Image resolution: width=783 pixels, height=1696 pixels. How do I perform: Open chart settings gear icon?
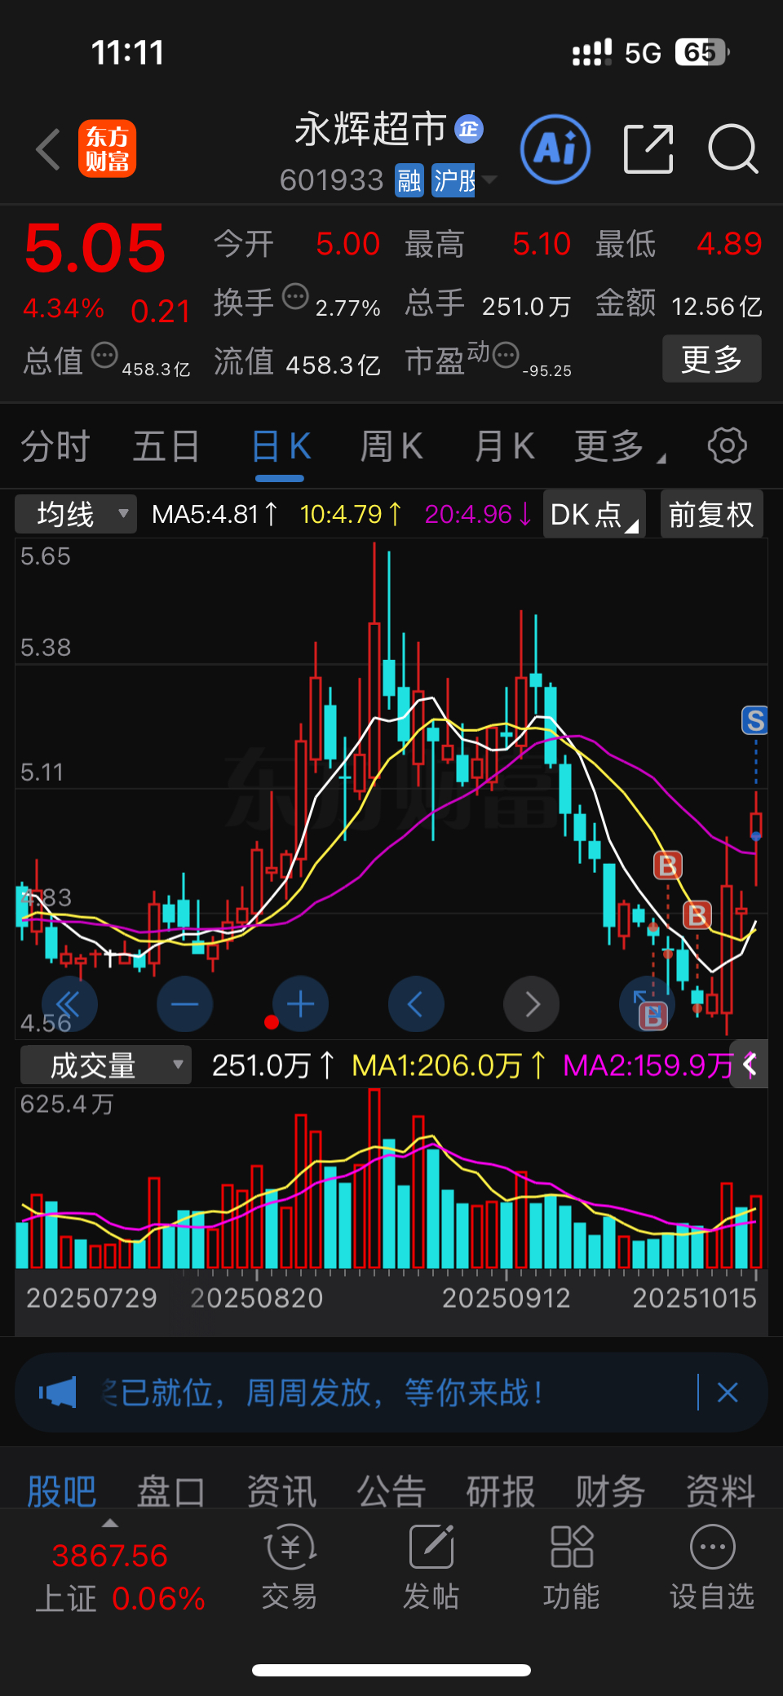point(727,445)
